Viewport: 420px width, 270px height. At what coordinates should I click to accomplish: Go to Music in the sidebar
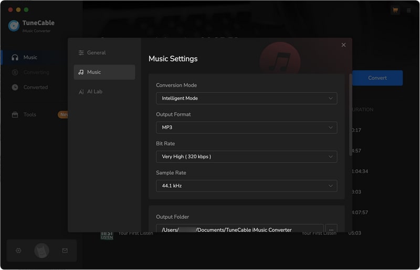pyautogui.click(x=35, y=57)
